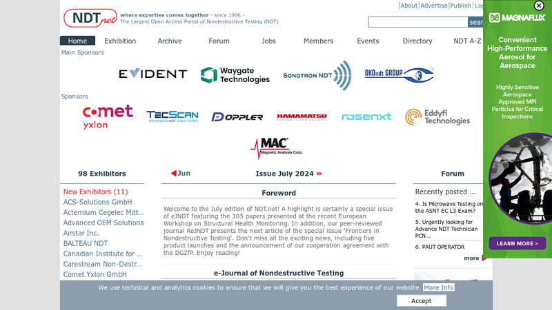This screenshot has width=552, height=310.
Task: Click LEARN MORE in Magnaflux ad
Action: pyautogui.click(x=517, y=243)
